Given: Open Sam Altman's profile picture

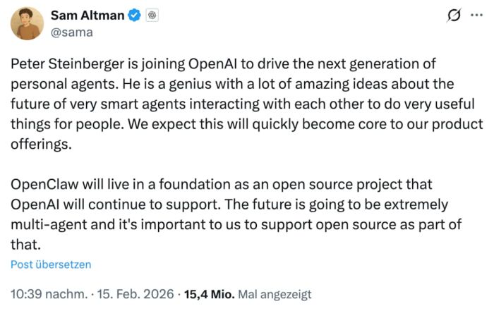Looking at the screenshot, I should (28, 23).
